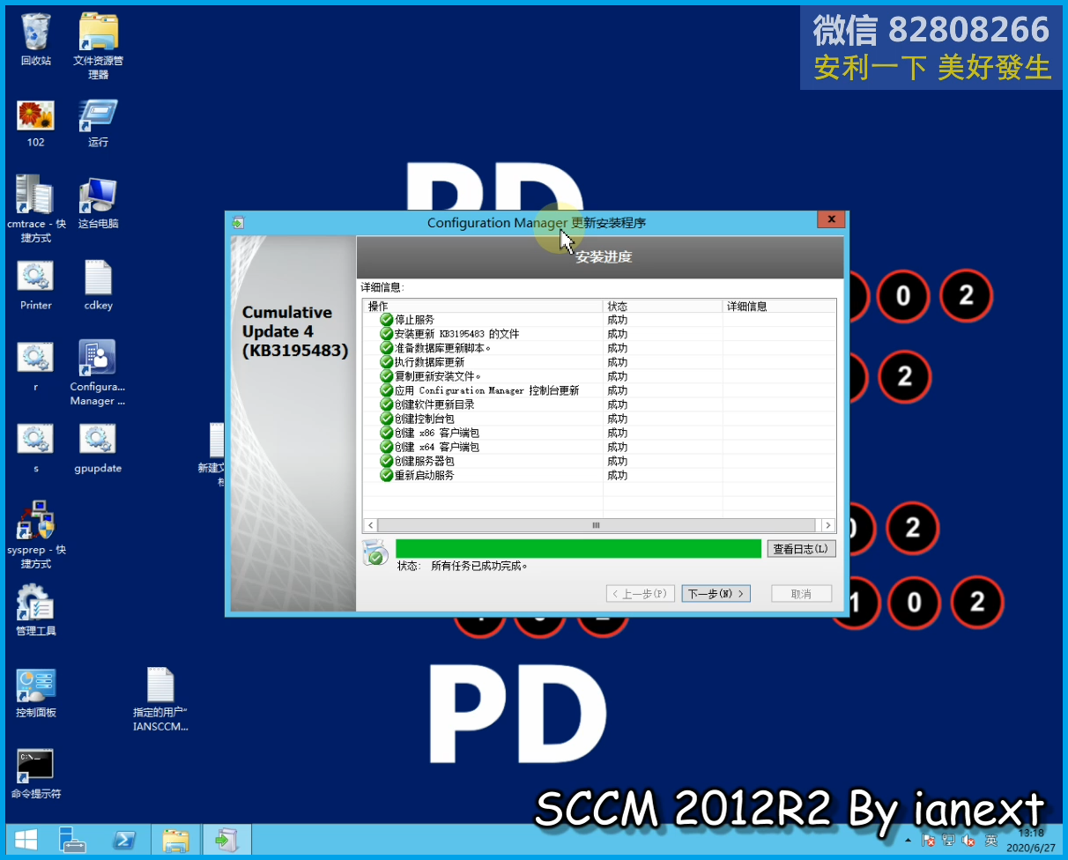Select the sysprep shortcut on the desktop
1068x860 pixels.
click(36, 535)
